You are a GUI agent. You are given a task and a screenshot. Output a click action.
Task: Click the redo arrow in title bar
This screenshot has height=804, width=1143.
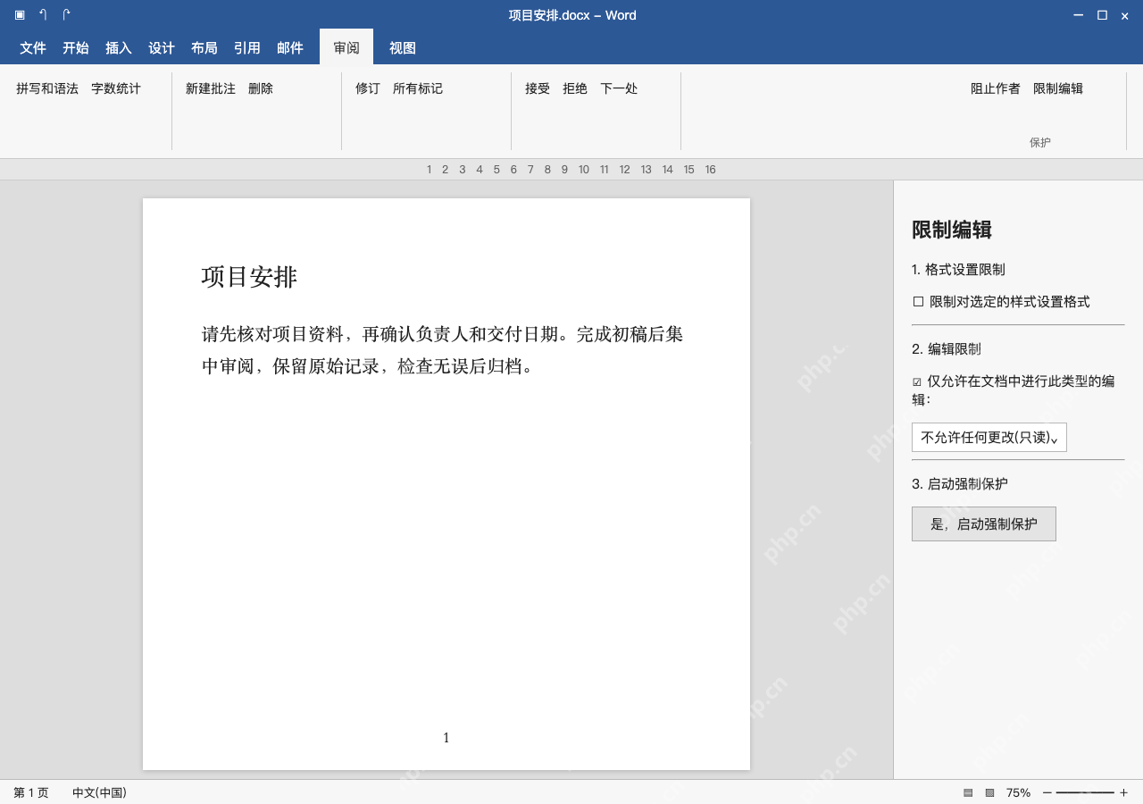pyautogui.click(x=66, y=15)
